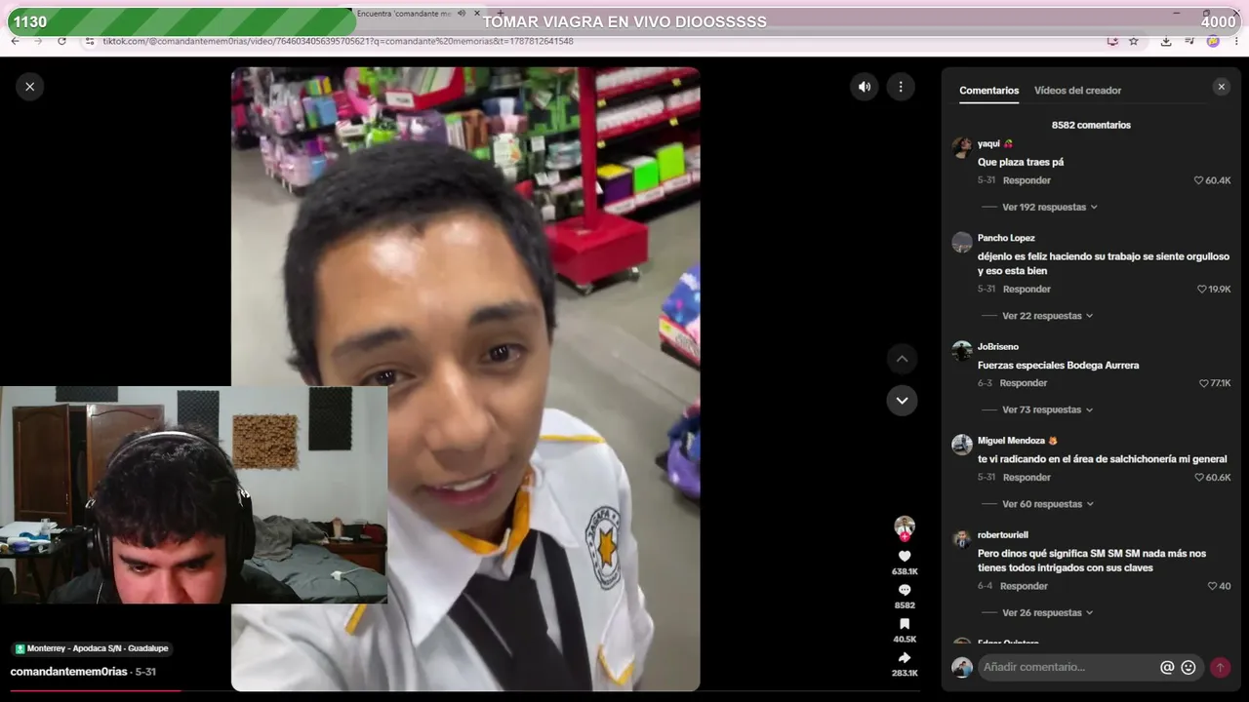
Task: Like JoBriseno's comment heart
Action: 1204,384
